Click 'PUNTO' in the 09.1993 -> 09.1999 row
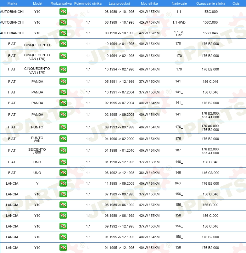This screenshot has width=246, height=253. (x=37, y=127)
